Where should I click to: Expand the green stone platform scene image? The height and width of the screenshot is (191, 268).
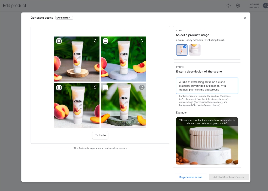tap(142, 87)
